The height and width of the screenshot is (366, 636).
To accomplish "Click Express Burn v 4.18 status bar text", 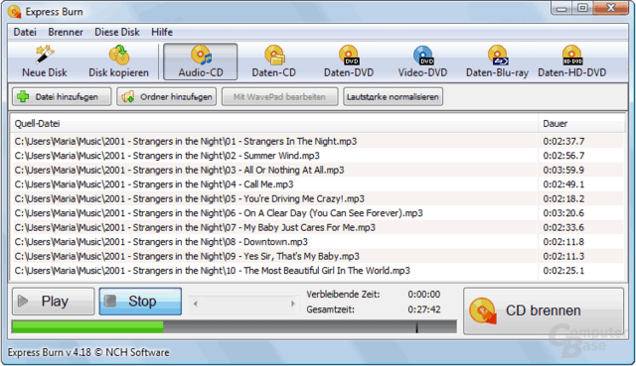I will click(88, 352).
